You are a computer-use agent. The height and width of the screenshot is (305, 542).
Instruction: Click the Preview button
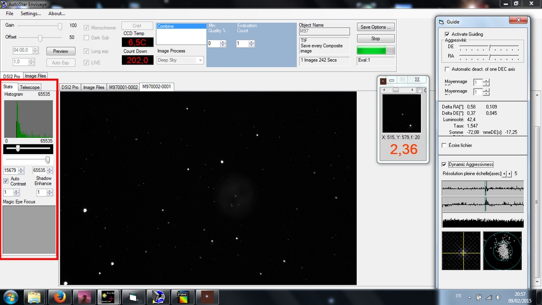[x=61, y=51]
